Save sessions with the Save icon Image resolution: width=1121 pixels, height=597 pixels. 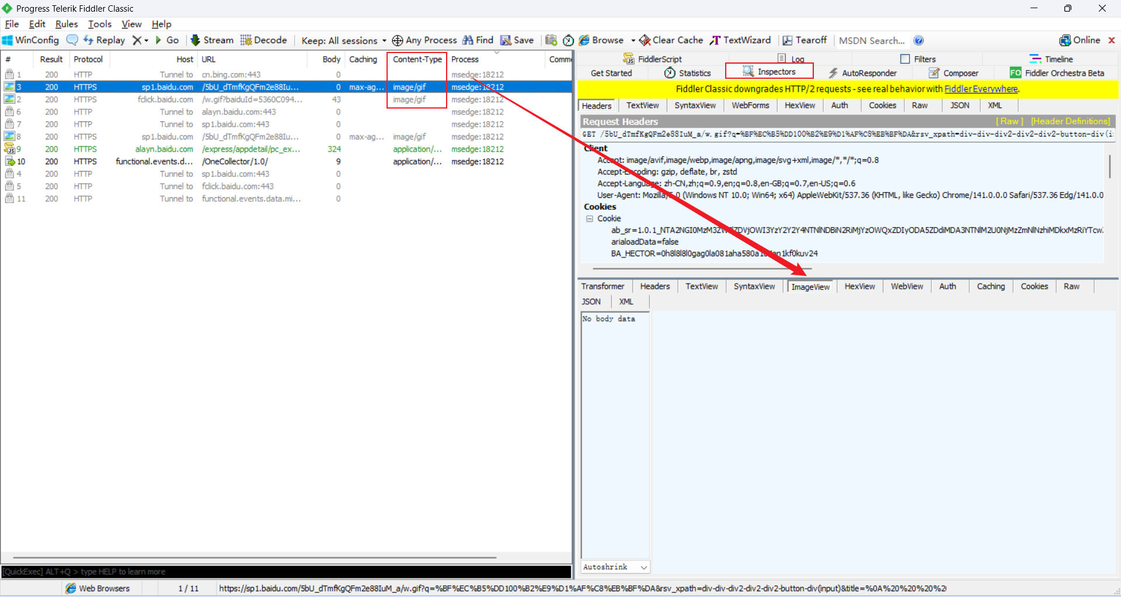(x=517, y=40)
